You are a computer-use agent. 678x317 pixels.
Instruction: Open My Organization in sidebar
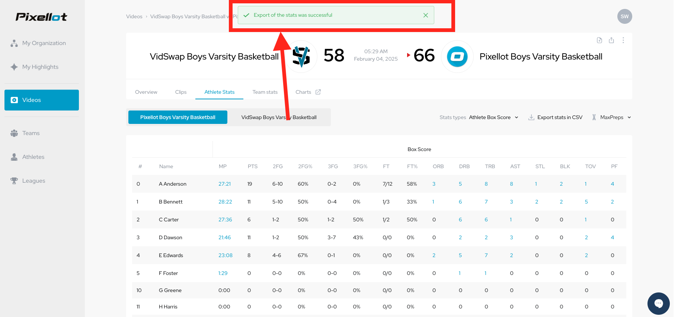[42, 43]
